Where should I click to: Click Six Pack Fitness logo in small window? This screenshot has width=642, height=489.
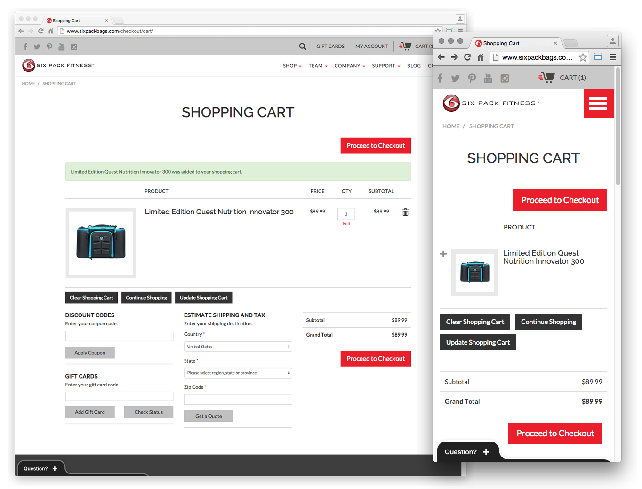tap(490, 103)
